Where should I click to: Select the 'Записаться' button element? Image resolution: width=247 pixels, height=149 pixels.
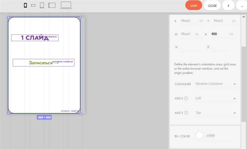tap(43, 63)
